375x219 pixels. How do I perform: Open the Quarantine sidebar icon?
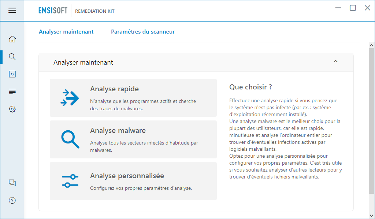click(x=12, y=74)
